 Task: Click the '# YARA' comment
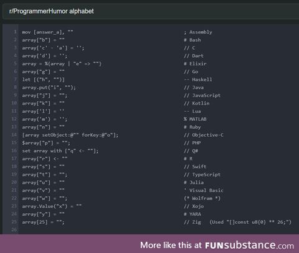[x=192, y=214]
